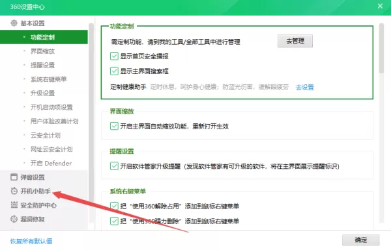Toggle 开启软件管家升级提醒 checkbox
Viewport: 391px width, 250px height.
point(114,166)
